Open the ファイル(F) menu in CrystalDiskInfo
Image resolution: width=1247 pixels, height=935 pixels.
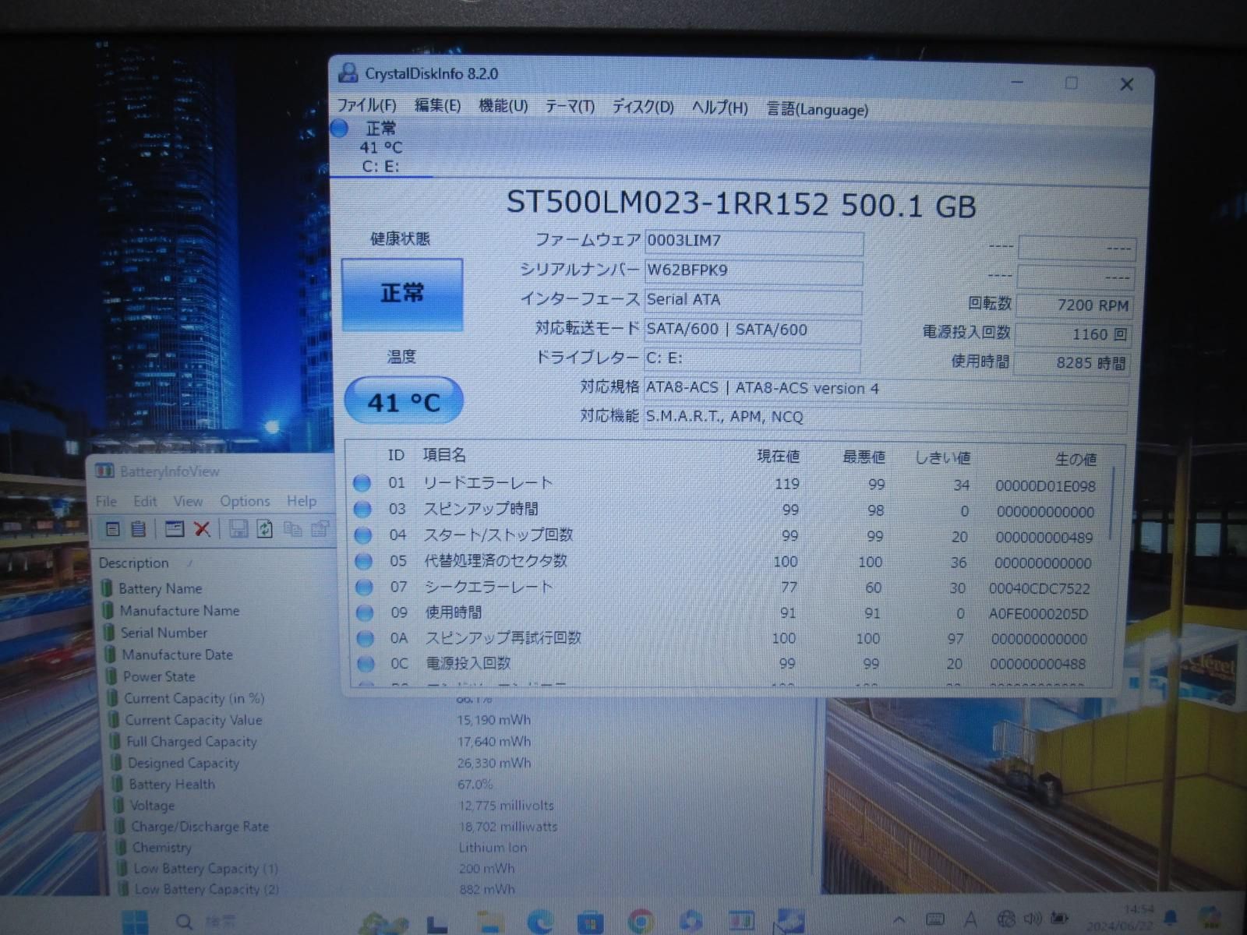366,105
